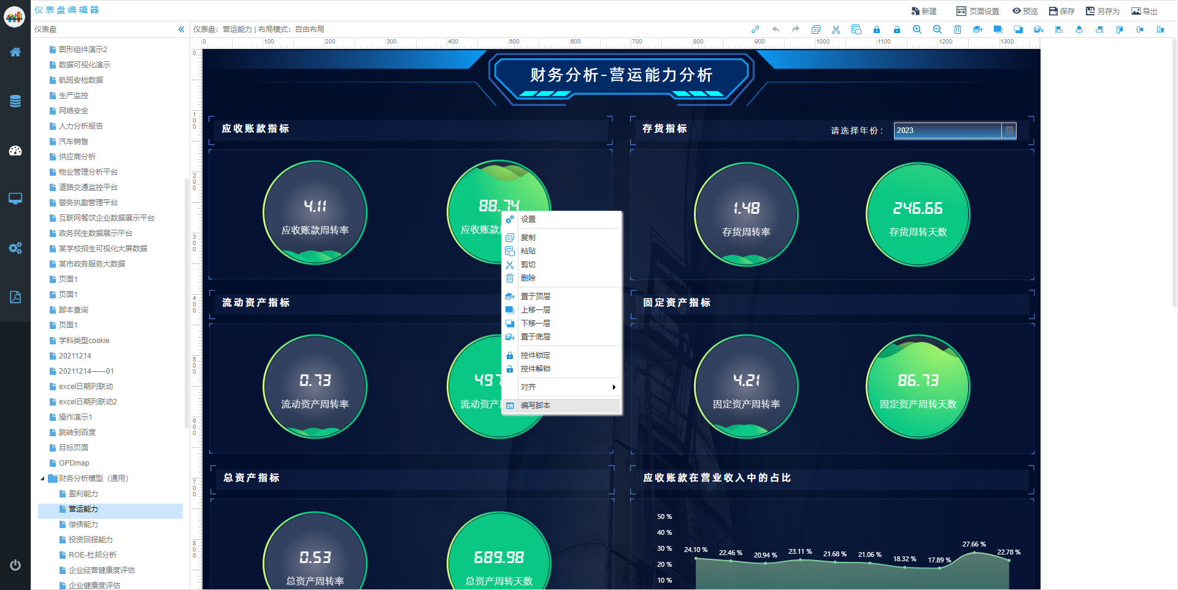
Task: Open the year picker calendar button
Action: pyautogui.click(x=1009, y=130)
